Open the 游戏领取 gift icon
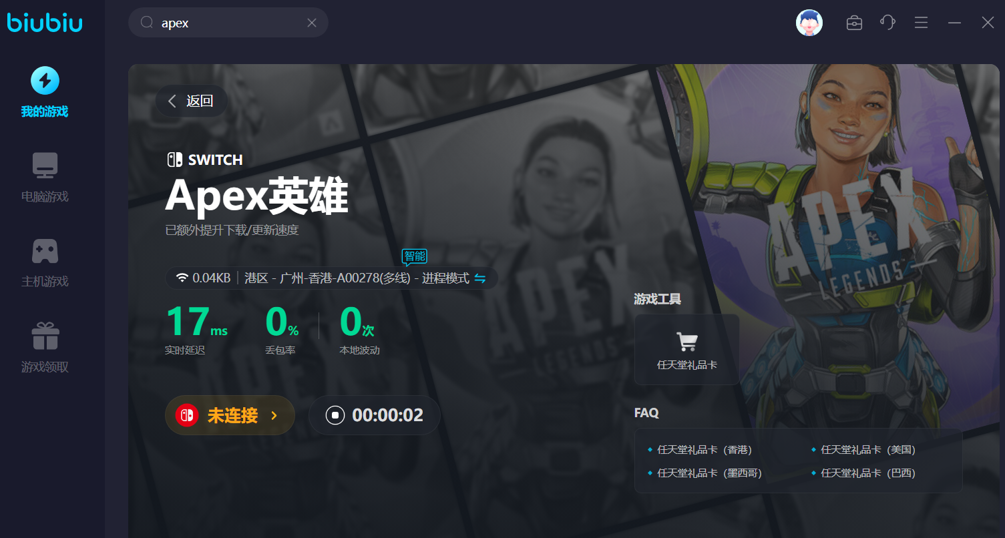The height and width of the screenshot is (538, 1005). pyautogui.click(x=45, y=336)
